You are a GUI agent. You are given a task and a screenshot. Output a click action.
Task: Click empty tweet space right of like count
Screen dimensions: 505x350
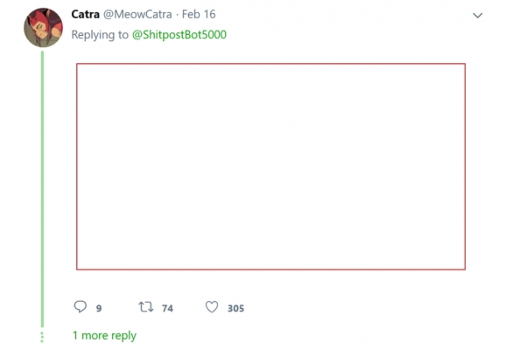354,307
